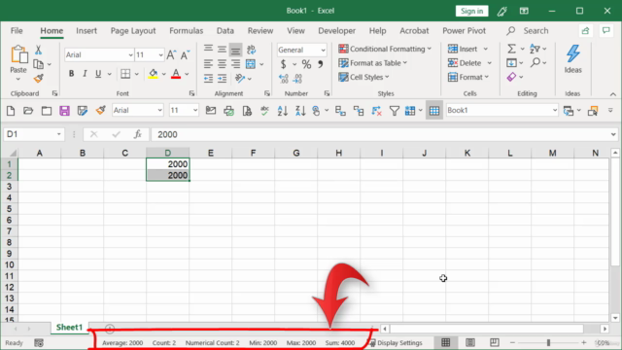Image resolution: width=622 pixels, height=350 pixels.
Task: Click the New blank workbook icon in the quick toolbar
Action: 11,111
